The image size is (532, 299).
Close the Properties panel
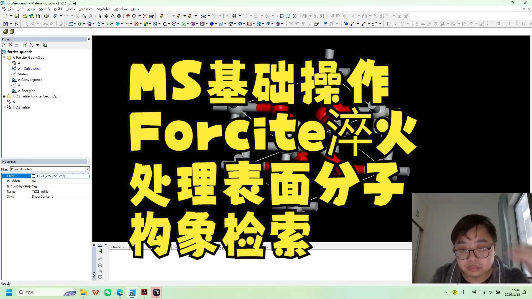89,161
